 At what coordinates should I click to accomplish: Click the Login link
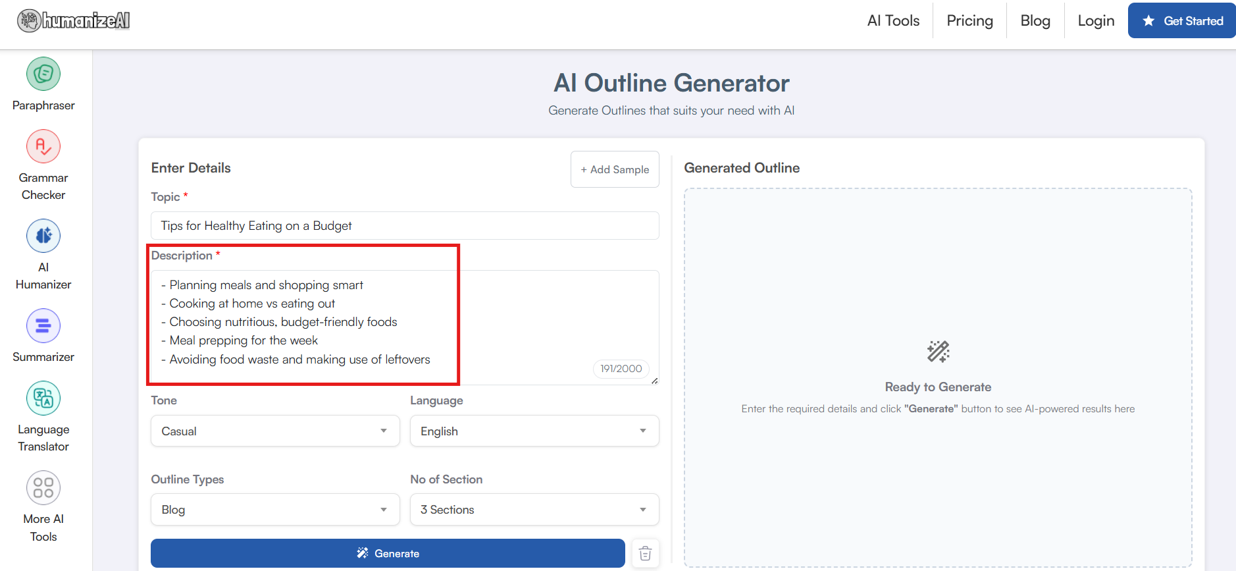tap(1096, 21)
